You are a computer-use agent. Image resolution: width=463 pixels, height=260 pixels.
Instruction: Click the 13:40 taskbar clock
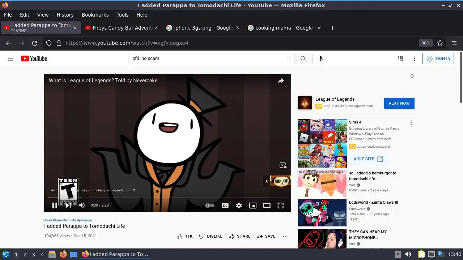[x=455, y=254]
